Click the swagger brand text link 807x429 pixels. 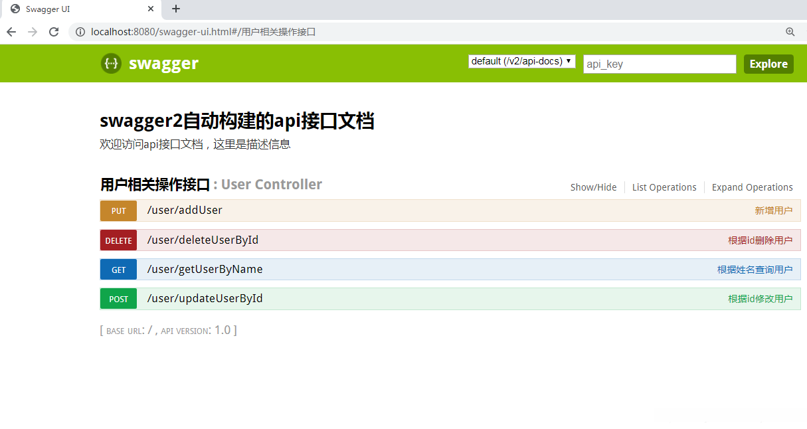[163, 63]
